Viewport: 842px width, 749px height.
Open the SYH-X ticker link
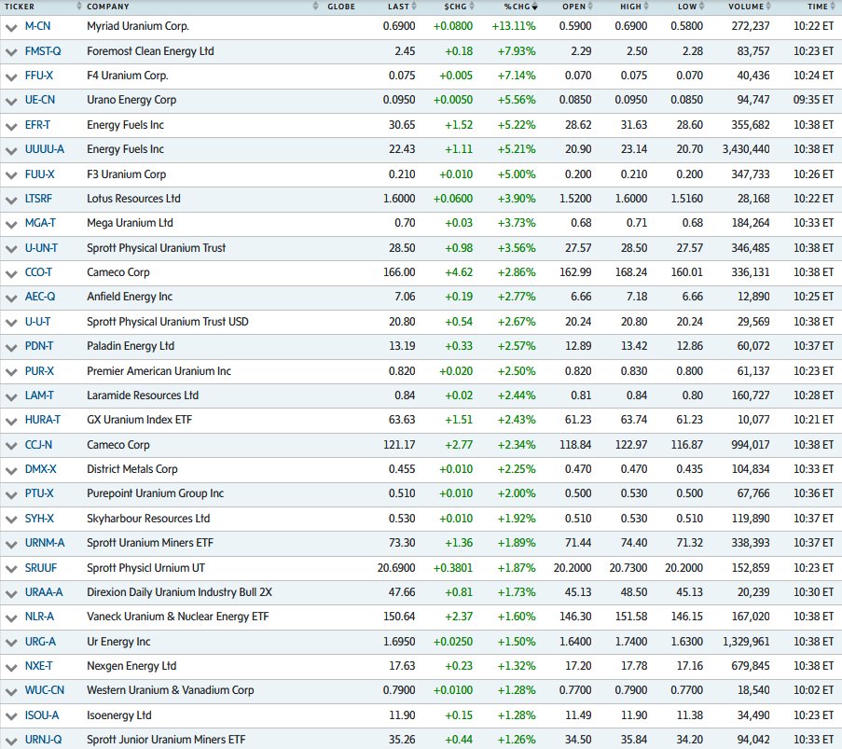[39, 518]
